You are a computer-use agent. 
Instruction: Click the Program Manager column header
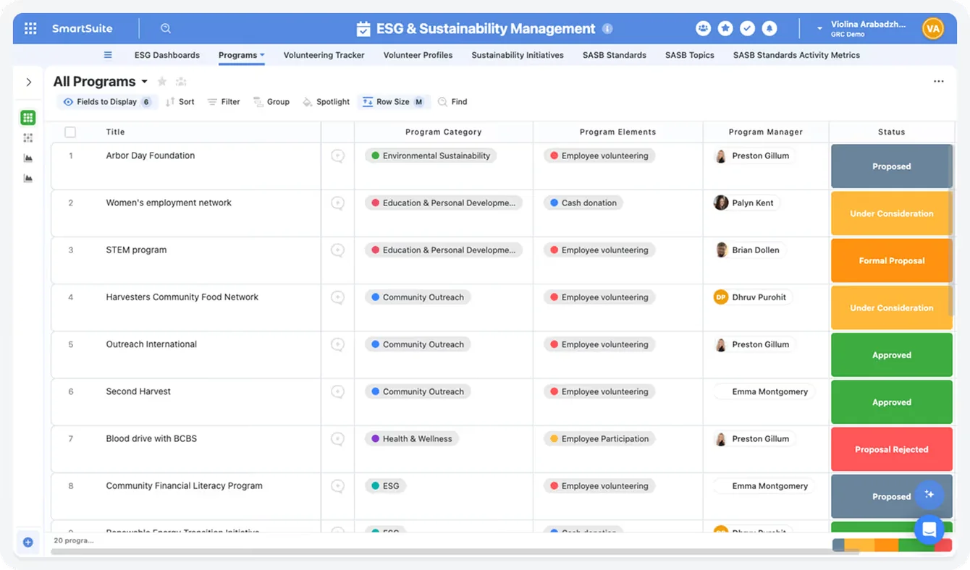click(x=765, y=132)
